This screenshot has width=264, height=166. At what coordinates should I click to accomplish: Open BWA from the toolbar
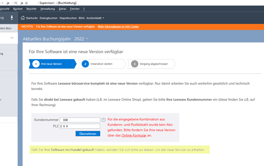(82, 18)
